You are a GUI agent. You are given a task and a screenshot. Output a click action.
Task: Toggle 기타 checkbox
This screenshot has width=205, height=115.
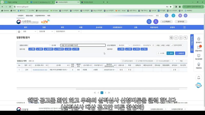[x=76, y=49]
